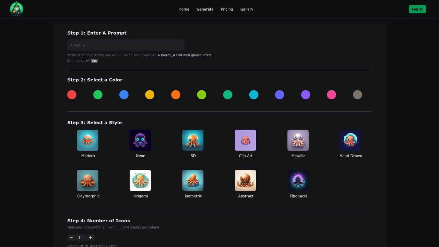The width and height of the screenshot is (439, 247).
Task: Open the Generate menu item
Action: [205, 9]
